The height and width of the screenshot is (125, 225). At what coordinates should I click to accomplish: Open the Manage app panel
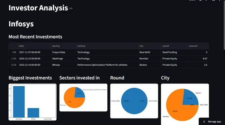[212, 122]
